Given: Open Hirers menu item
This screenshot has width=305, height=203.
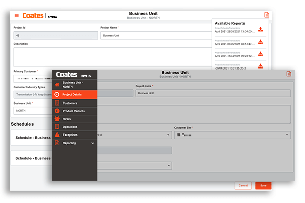Looking at the screenshot, I should coord(75,119).
